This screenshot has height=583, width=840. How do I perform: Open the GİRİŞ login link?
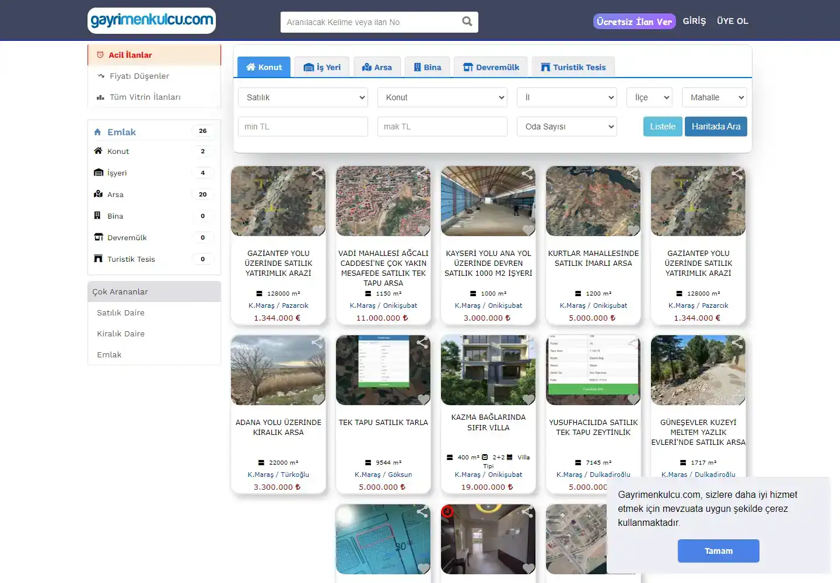coord(694,21)
